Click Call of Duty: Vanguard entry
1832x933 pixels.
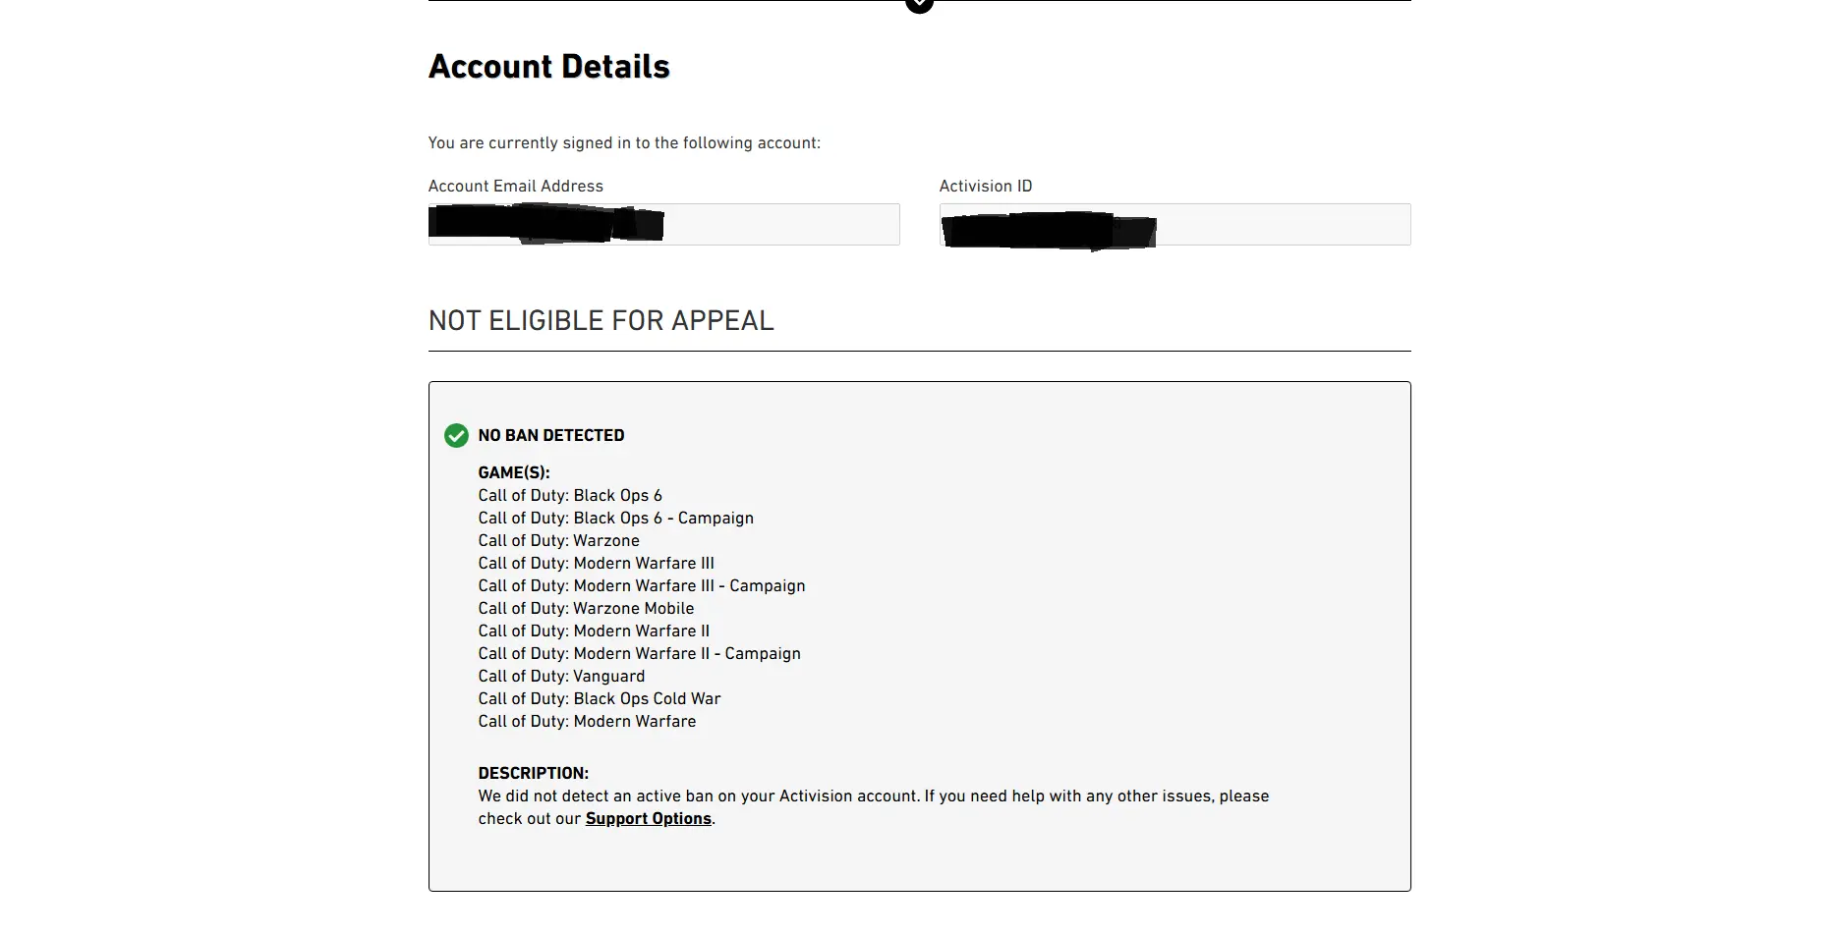[561, 677]
